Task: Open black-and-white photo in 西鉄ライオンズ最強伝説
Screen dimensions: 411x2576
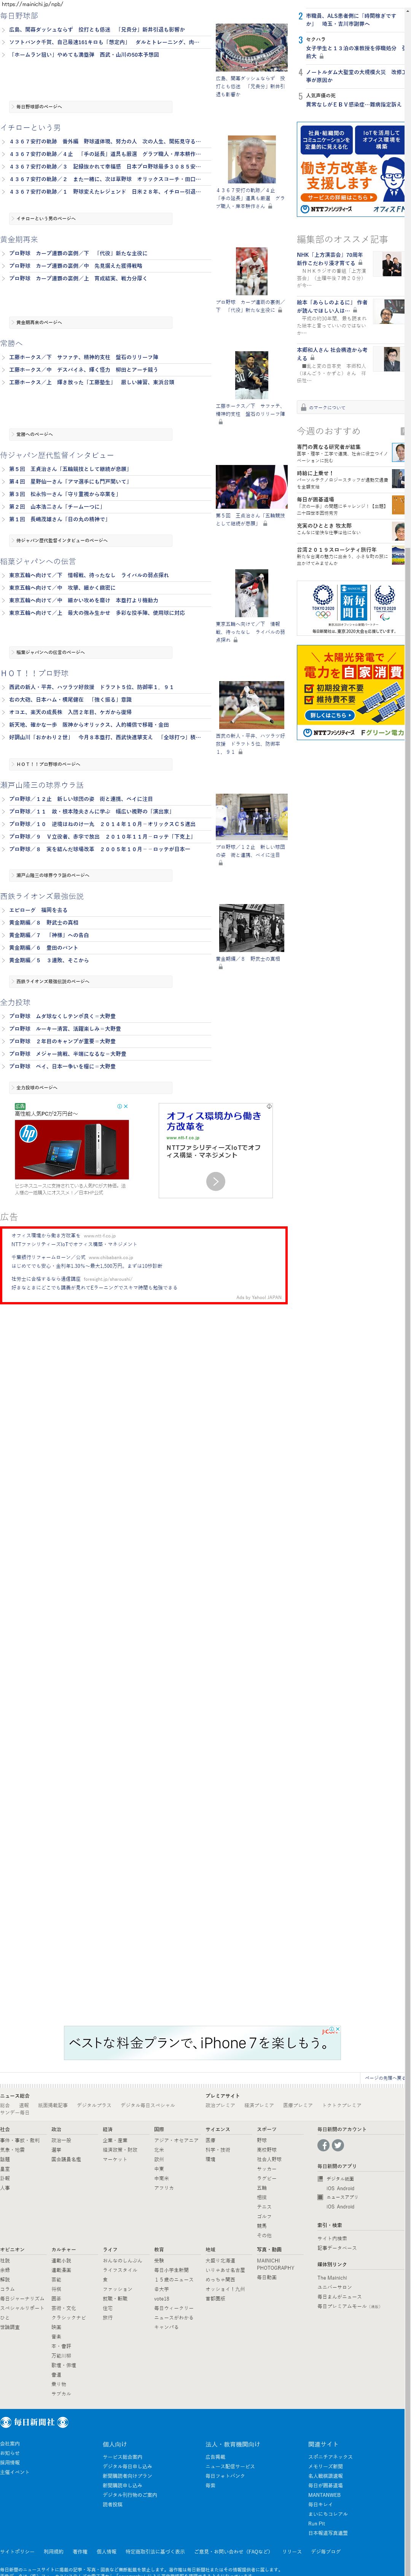Action: (x=251, y=928)
